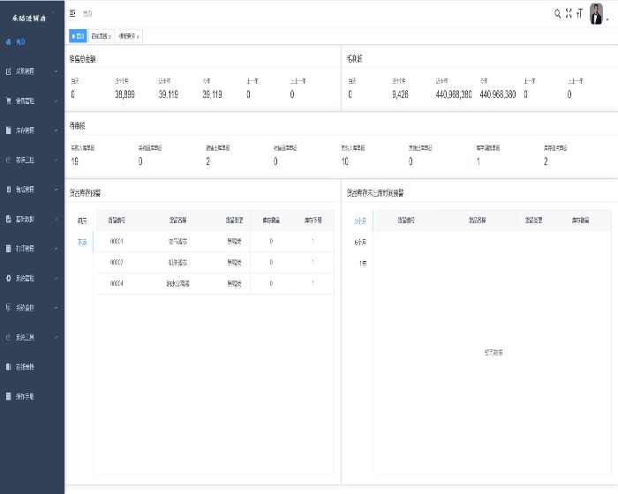Click the 货品名称 header in the right table
This screenshot has width=618, height=494.
(477, 221)
